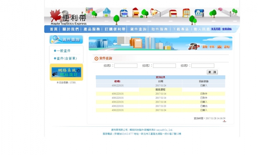Click the maple leaf 便利帶 logo
Image resolution: width=258 pixels, height=155 pixels.
pos(68,17)
